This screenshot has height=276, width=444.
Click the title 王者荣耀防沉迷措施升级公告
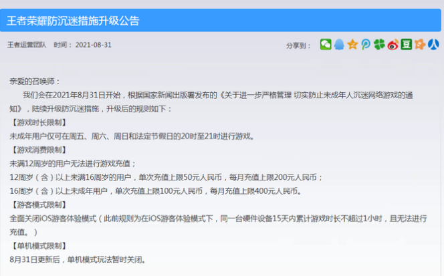click(73, 21)
